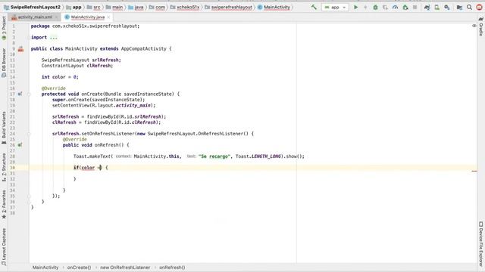
Task: Close the activity_main.xml tab
Action: pos(57,17)
